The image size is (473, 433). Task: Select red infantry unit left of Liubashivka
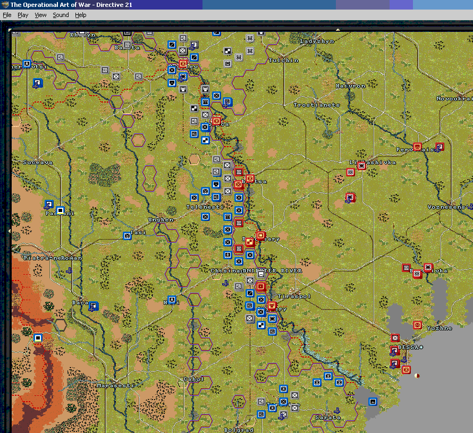(x=350, y=172)
